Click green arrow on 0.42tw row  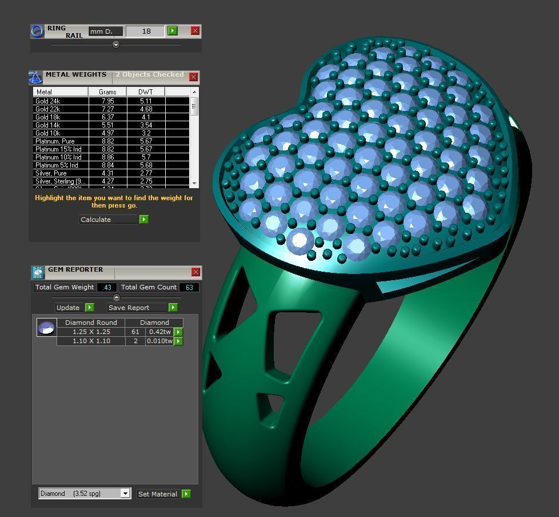[178, 332]
